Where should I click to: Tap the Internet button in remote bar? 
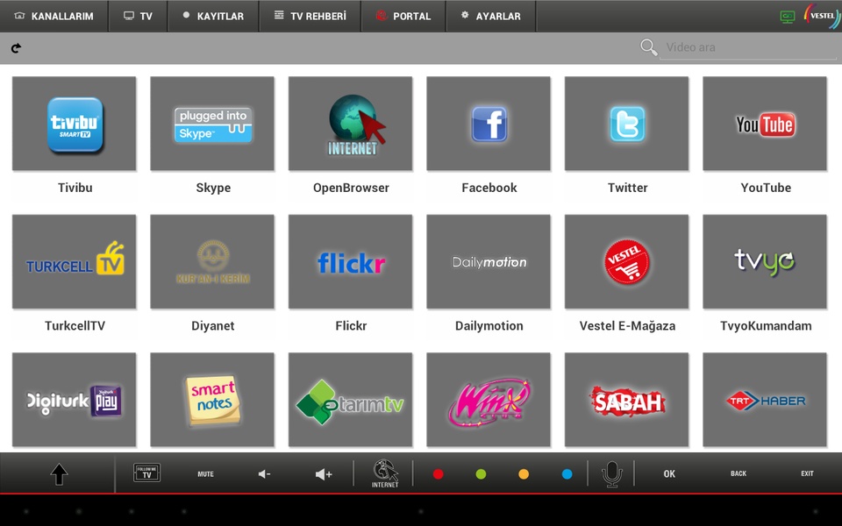(x=385, y=473)
